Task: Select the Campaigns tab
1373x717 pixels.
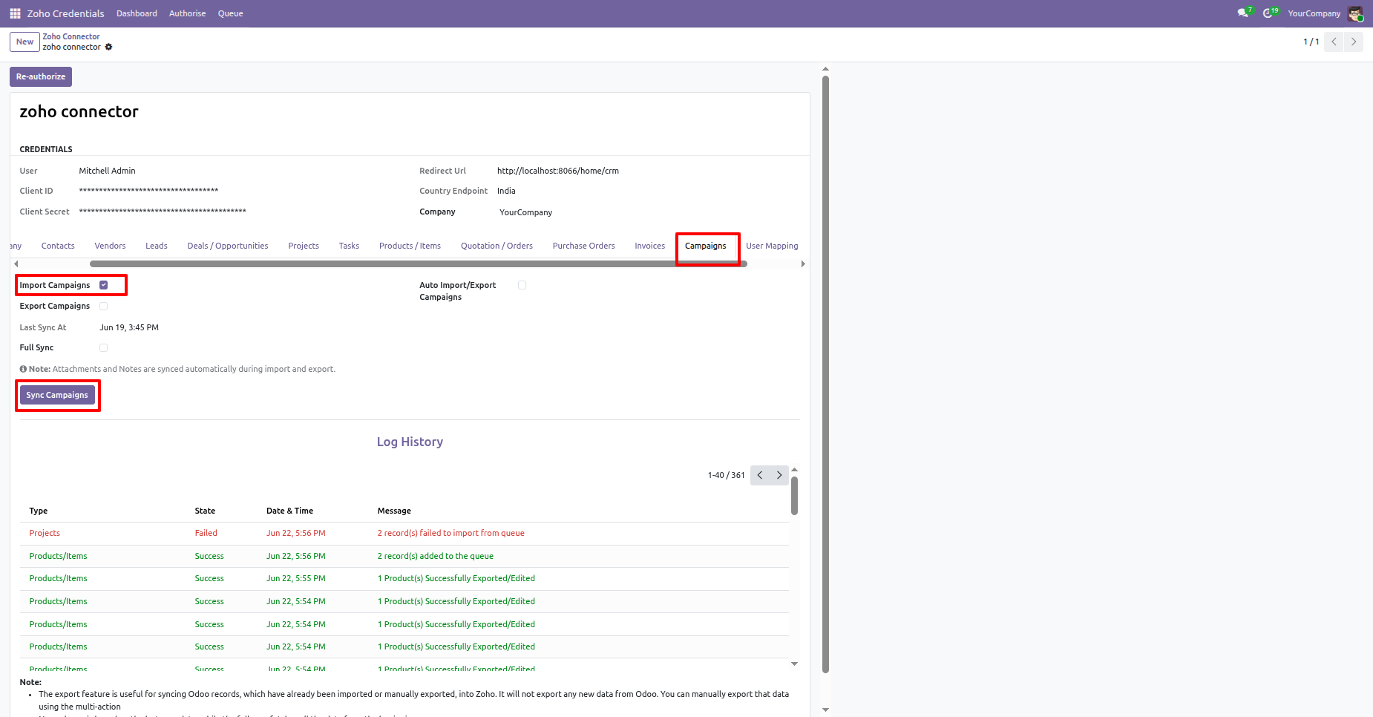Action: coord(706,246)
